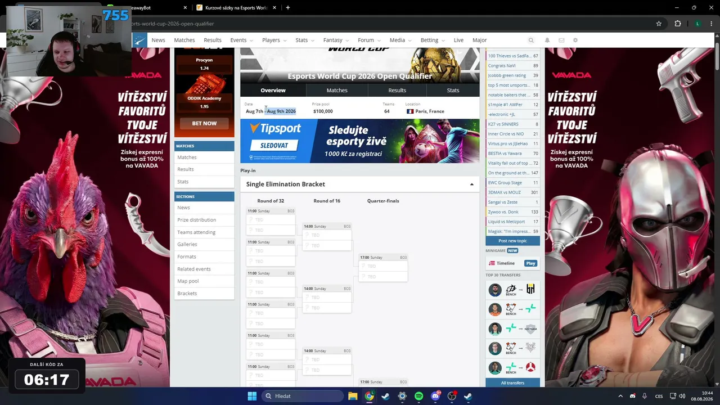The width and height of the screenshot is (720, 405).
Task: Open the All transfers link
Action: (512, 383)
